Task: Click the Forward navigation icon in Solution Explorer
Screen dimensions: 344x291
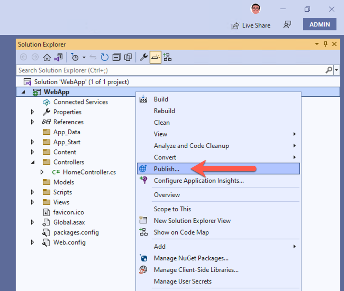Action: click(35, 57)
